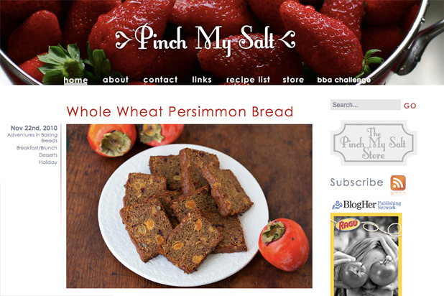Select the Desserts category link
Screen dimensions: 444x296
pyautogui.click(x=48, y=155)
